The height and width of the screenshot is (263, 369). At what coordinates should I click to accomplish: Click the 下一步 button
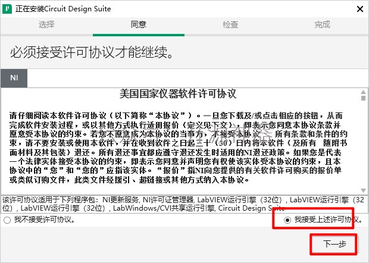tap(334, 244)
